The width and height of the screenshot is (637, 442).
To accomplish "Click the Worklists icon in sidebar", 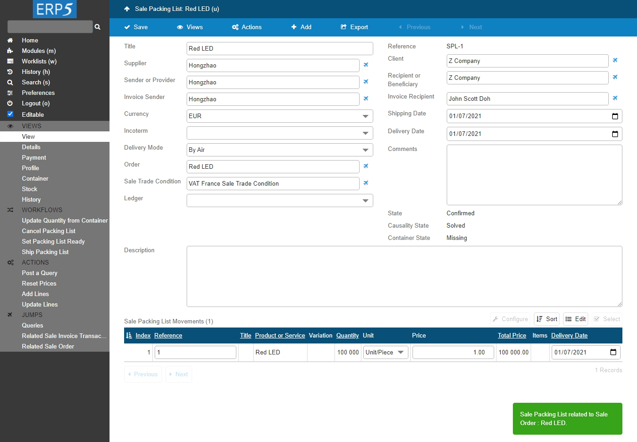I will 10,61.
